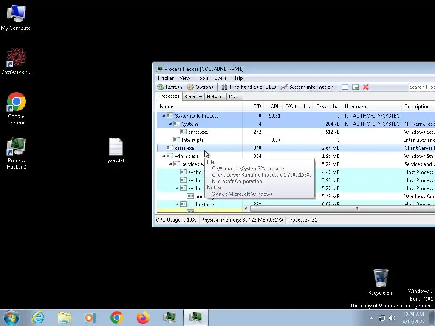Click the Find window and thread icon

(x=356, y=87)
